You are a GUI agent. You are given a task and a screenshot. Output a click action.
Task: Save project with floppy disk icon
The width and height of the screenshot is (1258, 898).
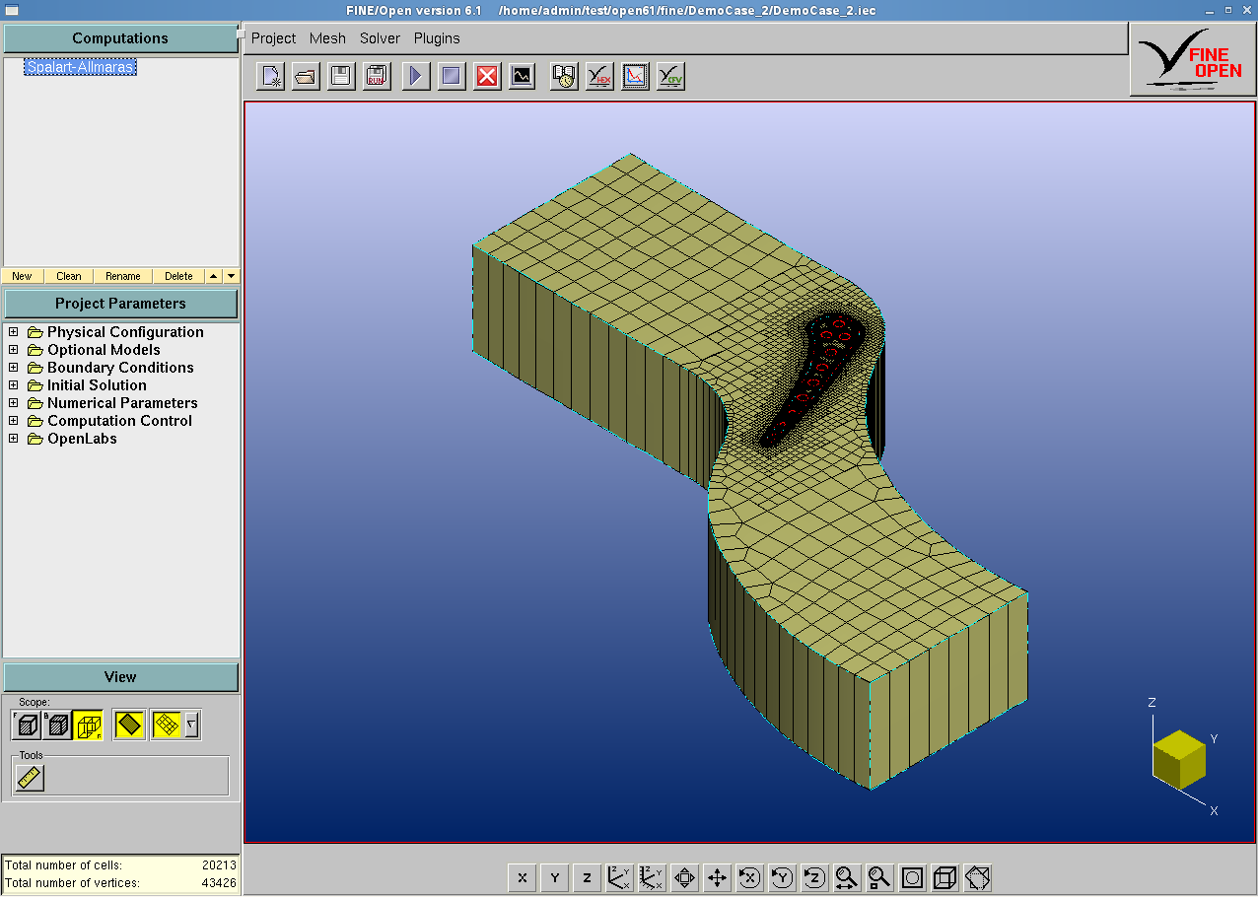pos(341,76)
